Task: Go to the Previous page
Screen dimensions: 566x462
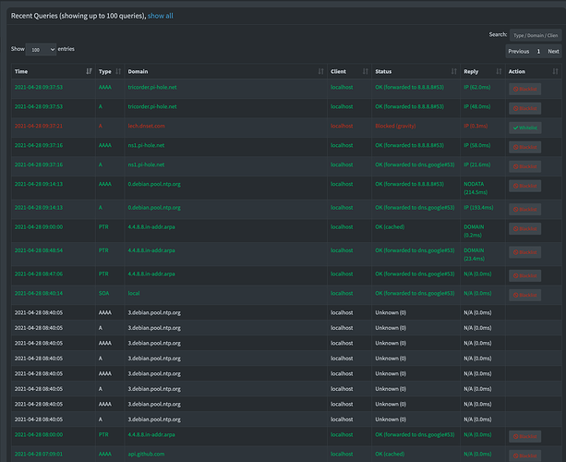Action: pos(518,52)
